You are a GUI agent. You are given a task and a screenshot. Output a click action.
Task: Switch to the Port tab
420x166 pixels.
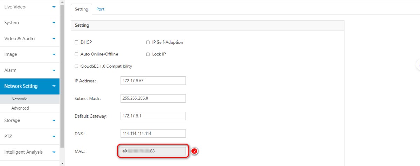point(100,9)
